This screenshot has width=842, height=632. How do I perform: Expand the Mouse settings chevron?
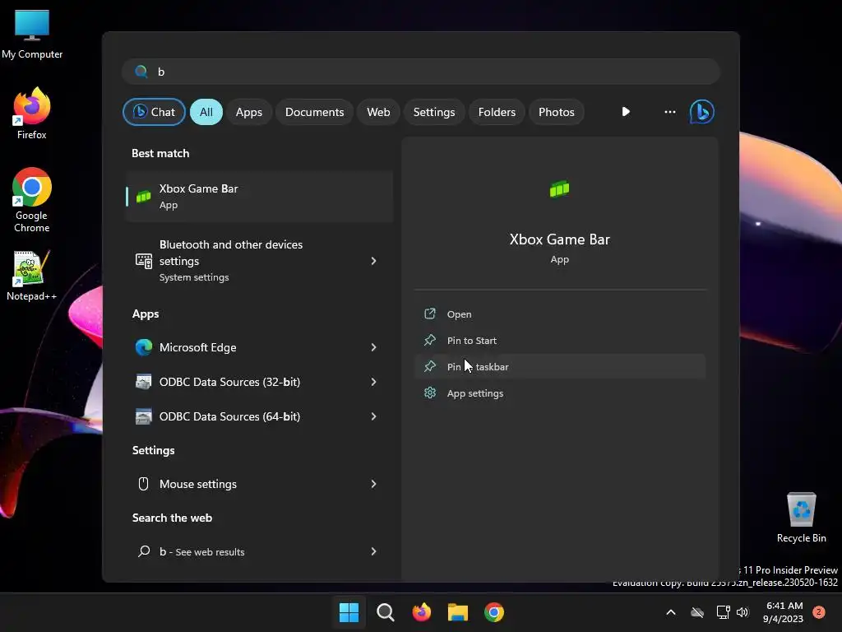pos(374,484)
